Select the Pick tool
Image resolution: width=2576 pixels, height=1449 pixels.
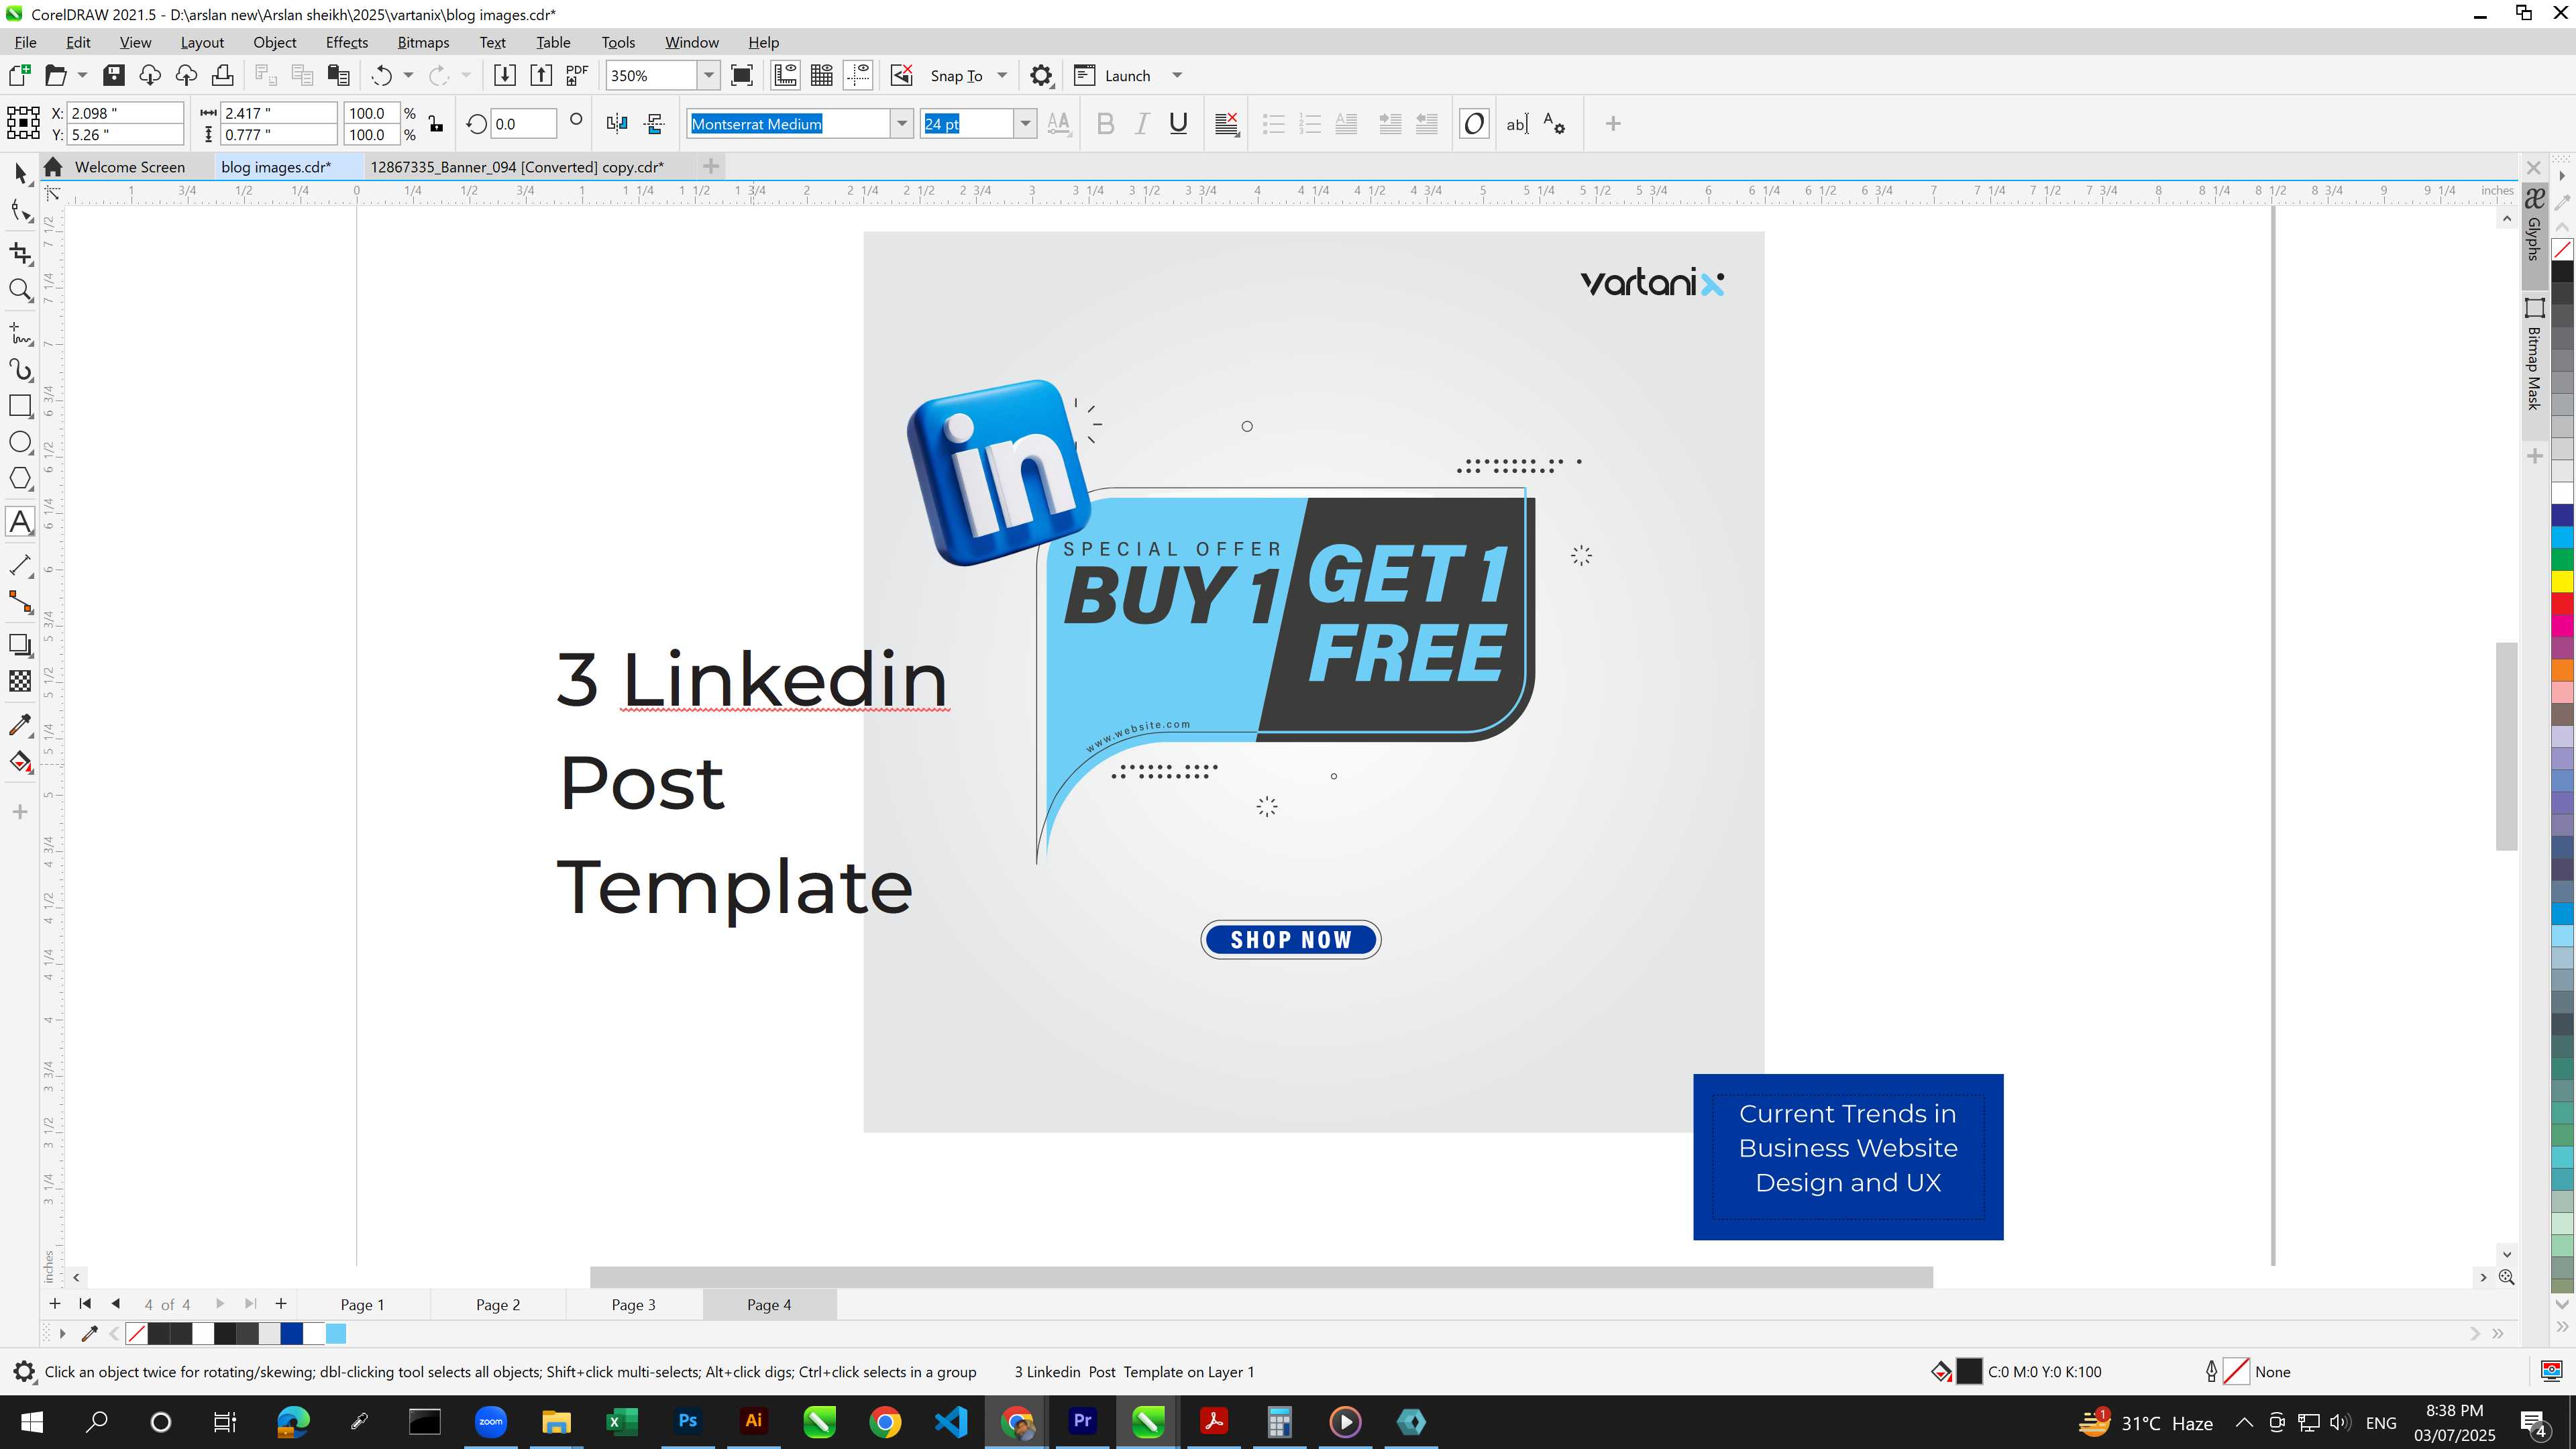coord(20,173)
